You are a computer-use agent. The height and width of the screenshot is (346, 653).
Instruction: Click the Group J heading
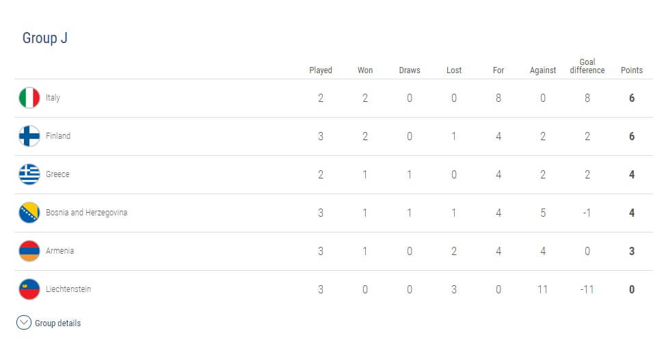point(45,38)
